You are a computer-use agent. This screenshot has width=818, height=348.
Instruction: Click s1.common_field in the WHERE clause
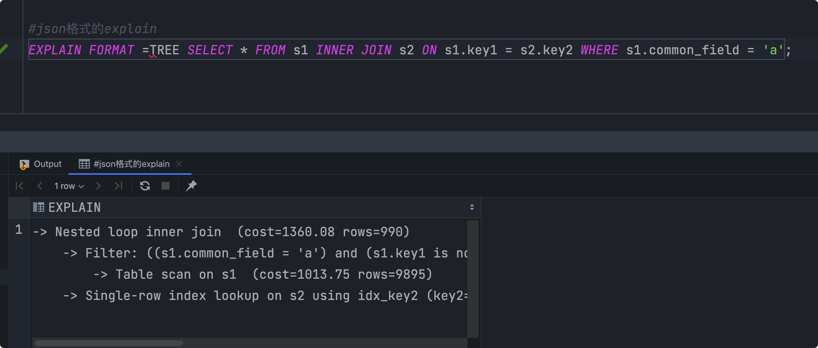point(682,50)
